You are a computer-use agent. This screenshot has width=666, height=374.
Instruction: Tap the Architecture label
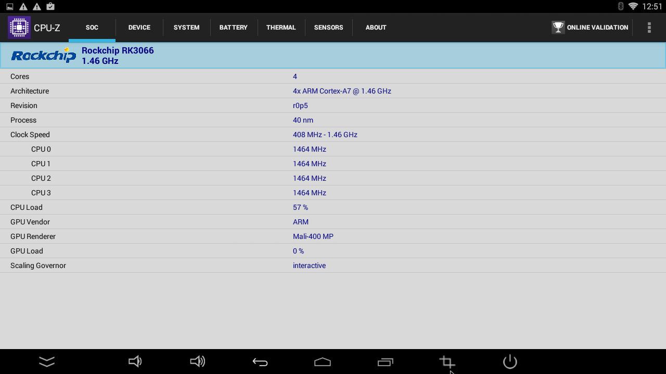(30, 91)
